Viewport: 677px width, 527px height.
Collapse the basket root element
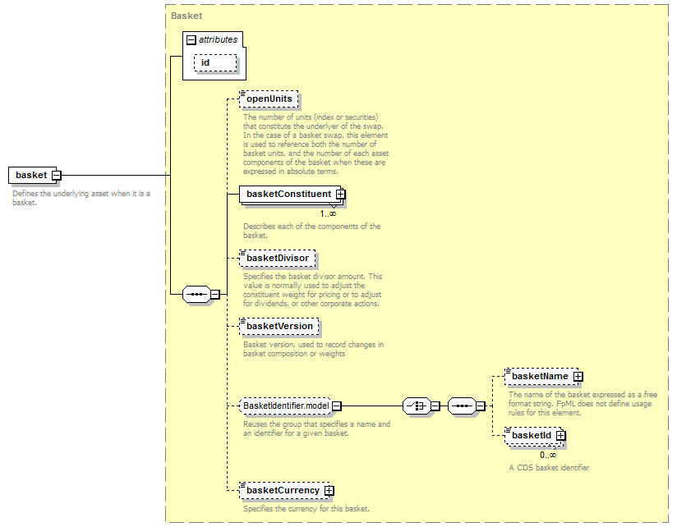[56, 175]
